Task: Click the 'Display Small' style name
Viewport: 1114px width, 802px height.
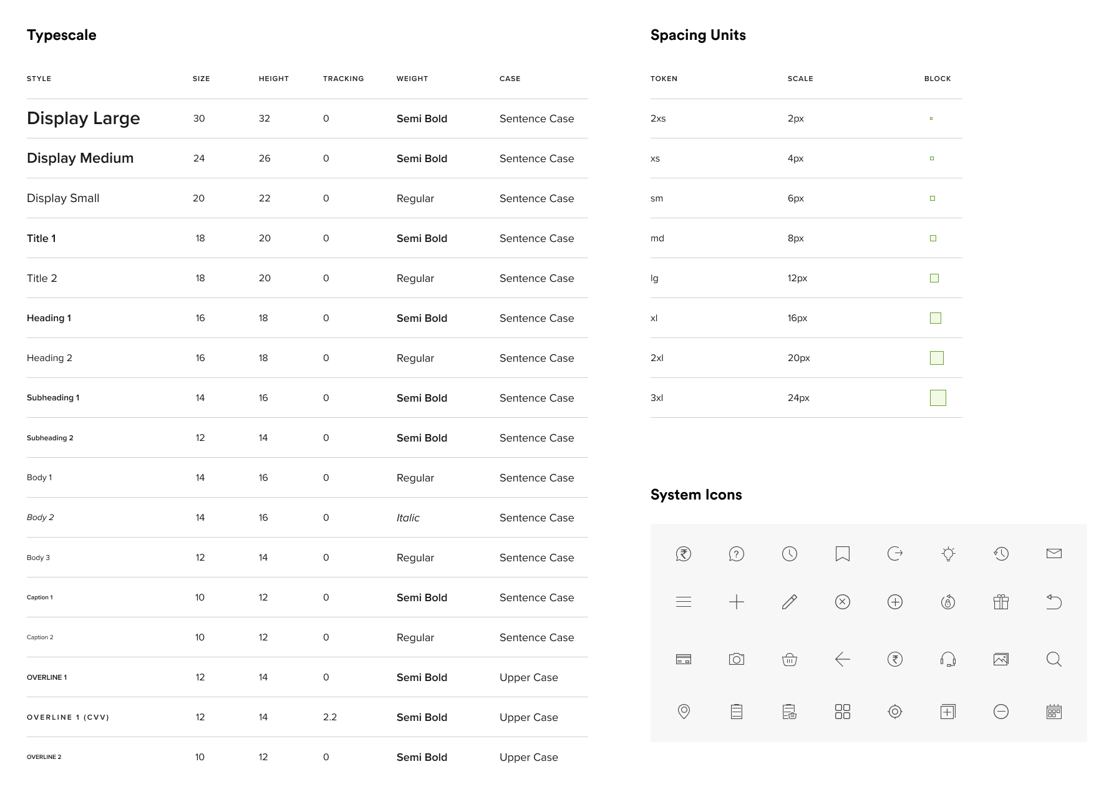Action: (63, 198)
